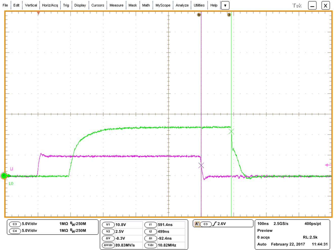This screenshot has width=334, height=250.
Task: Select vertical cursor marker b
Action: tap(199, 15)
